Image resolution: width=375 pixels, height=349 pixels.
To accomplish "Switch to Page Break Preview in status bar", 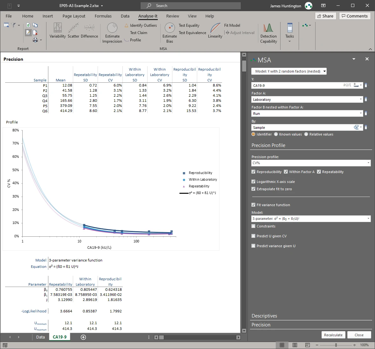I will pyautogui.click(x=308, y=345).
